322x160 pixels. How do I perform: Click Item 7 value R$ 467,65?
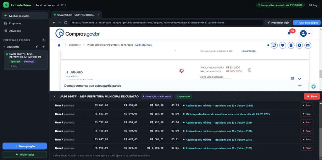point(130,140)
